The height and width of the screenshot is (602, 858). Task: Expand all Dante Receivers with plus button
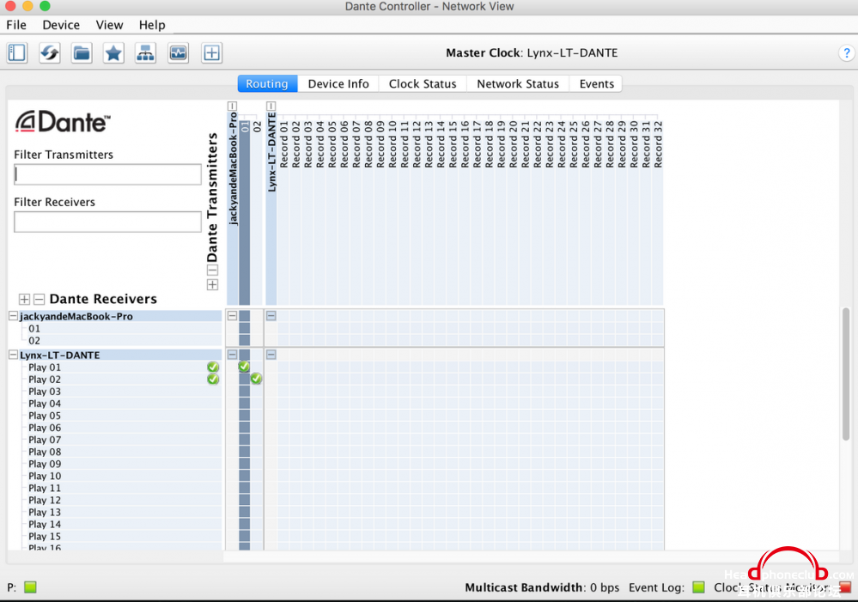[24, 299]
